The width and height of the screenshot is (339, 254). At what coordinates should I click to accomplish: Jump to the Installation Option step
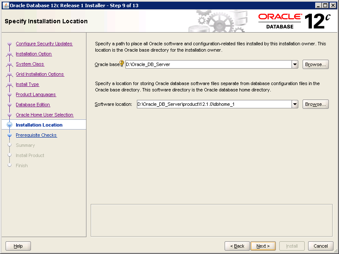click(33, 54)
